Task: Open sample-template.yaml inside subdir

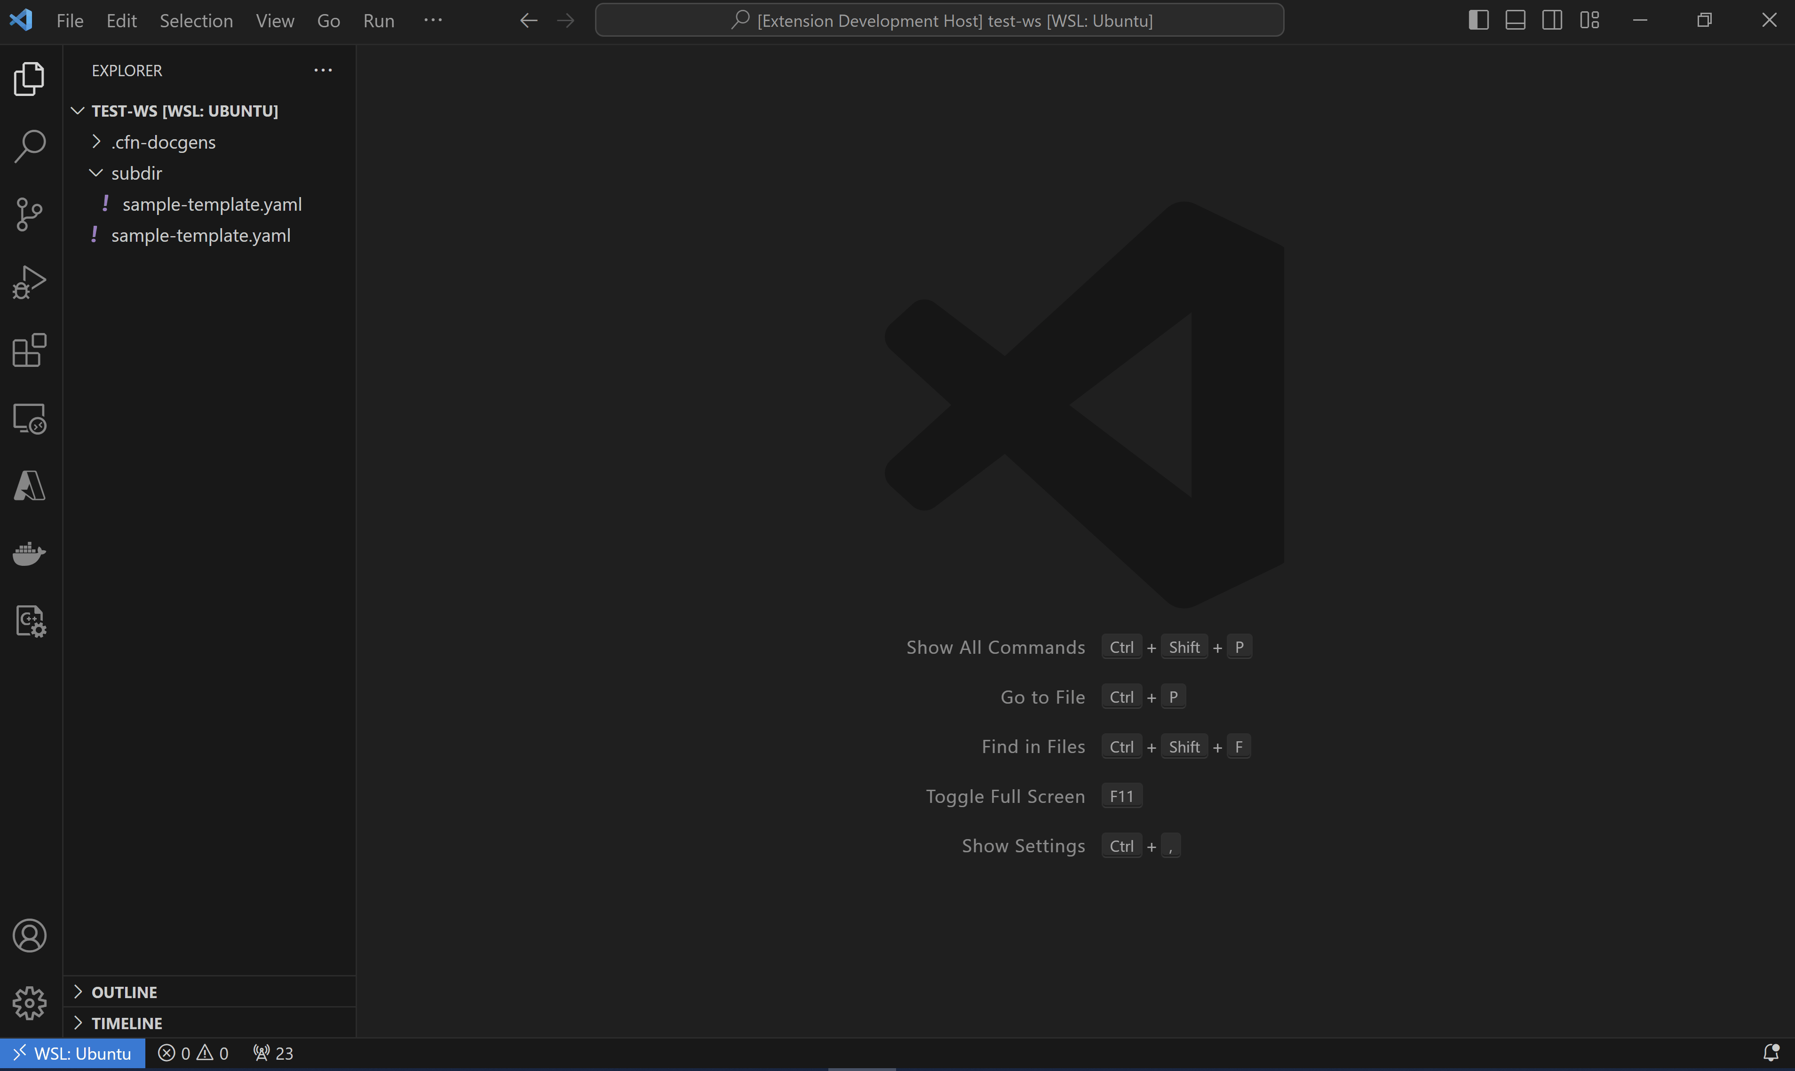Action: [212, 204]
